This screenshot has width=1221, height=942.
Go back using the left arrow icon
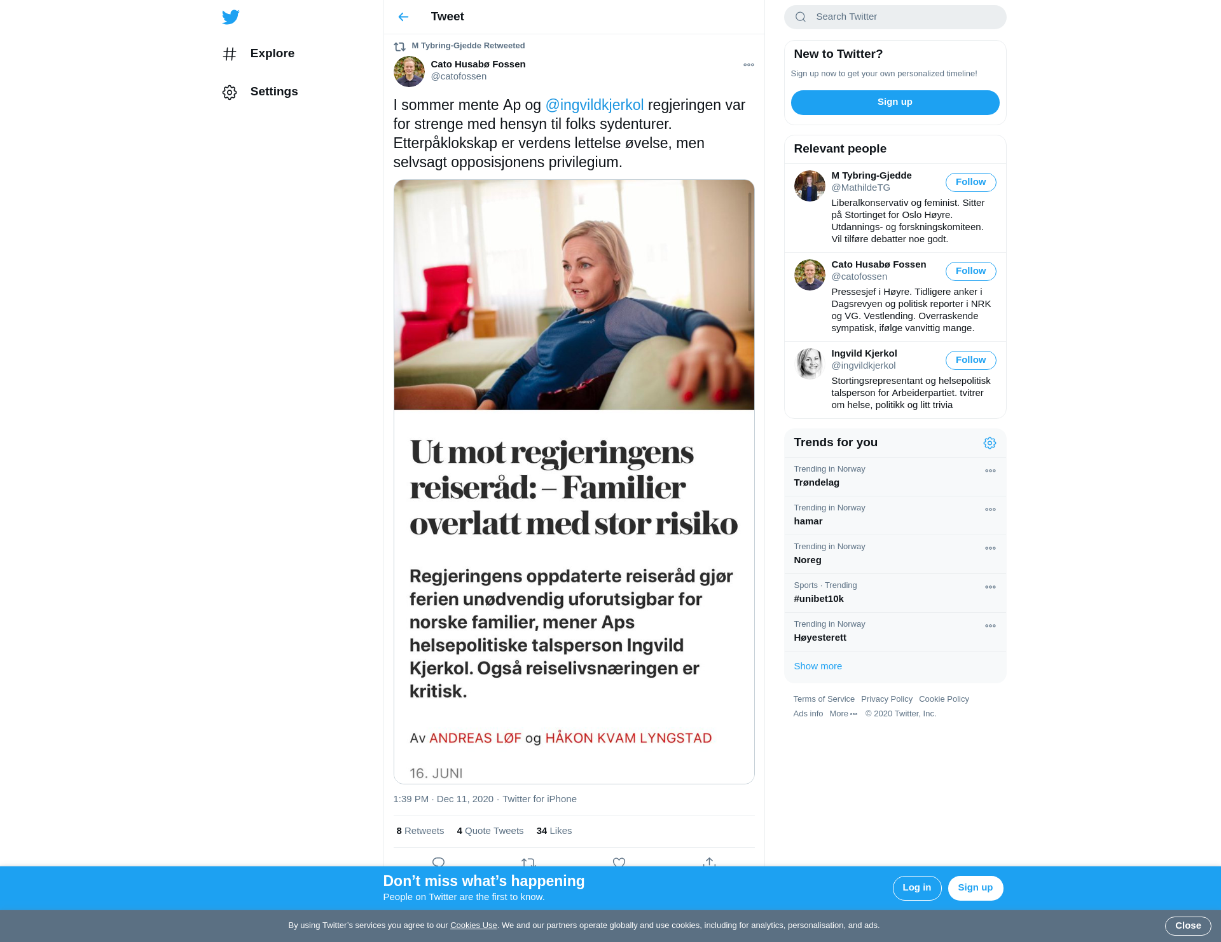(x=403, y=17)
